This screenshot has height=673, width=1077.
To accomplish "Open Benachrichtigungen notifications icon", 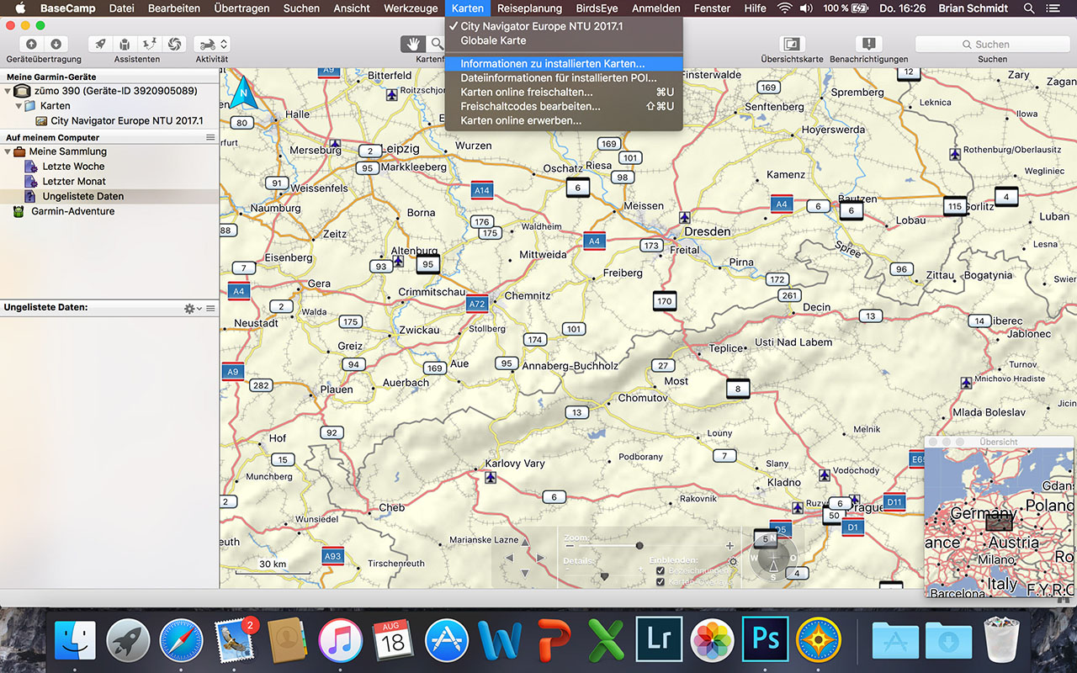I will pyautogui.click(x=868, y=44).
